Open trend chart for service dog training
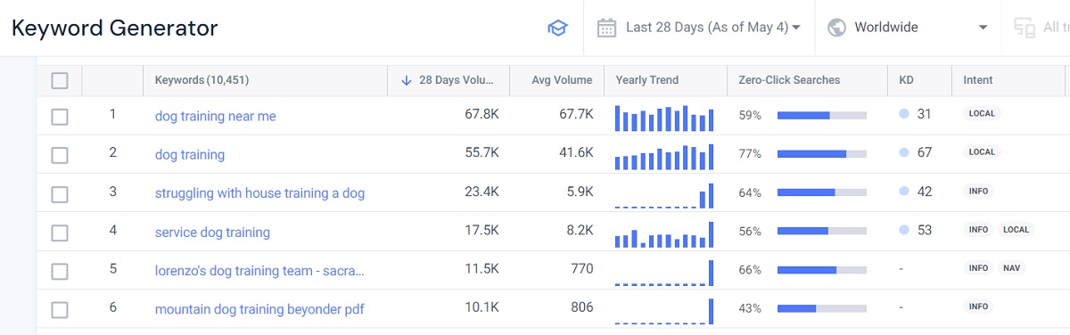The width and height of the screenshot is (1070, 335). click(x=664, y=234)
